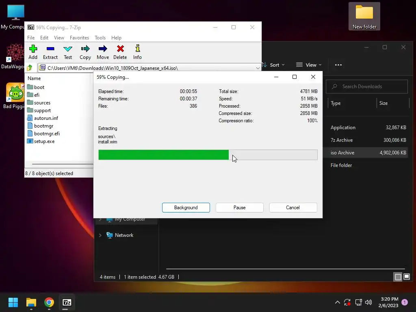Open the Help menu in 7-Zip
The image size is (416, 312).
tap(116, 38)
